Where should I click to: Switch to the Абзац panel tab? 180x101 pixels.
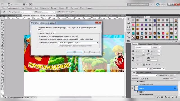click(x=156, y=44)
